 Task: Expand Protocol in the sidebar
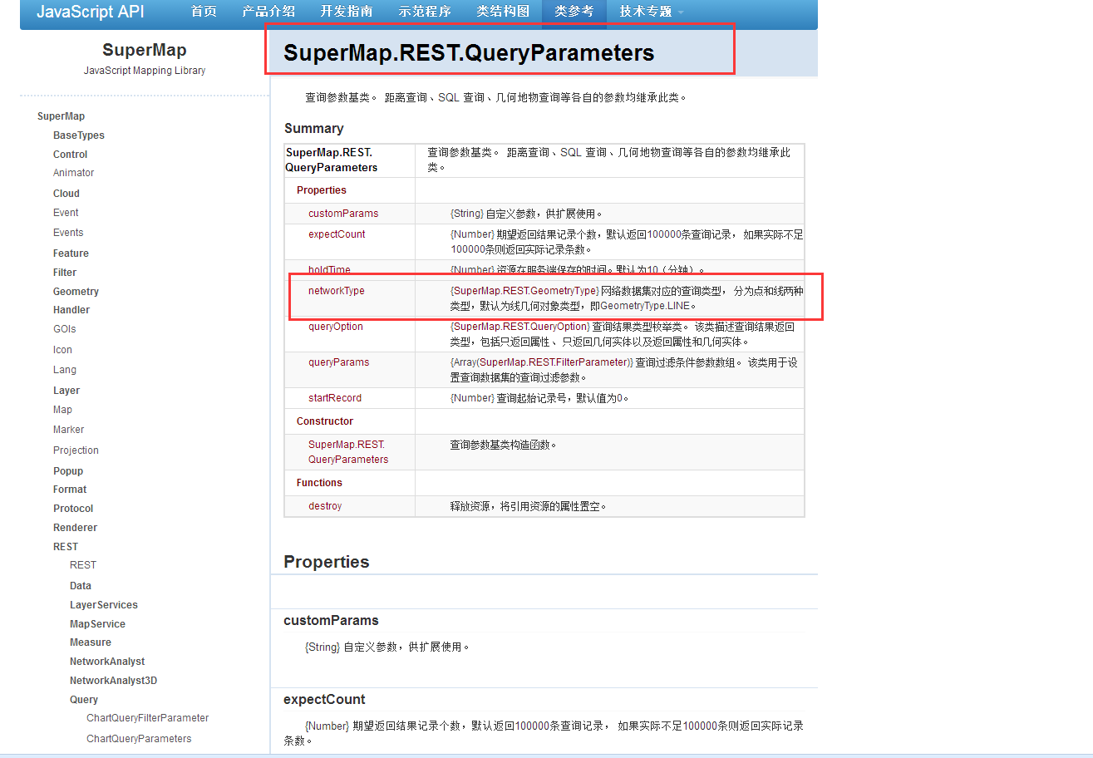pyautogui.click(x=73, y=509)
